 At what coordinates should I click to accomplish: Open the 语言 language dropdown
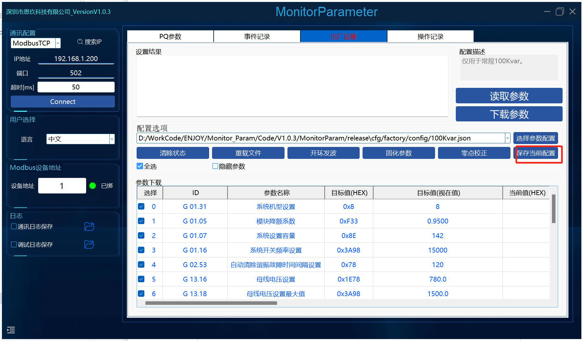112,139
